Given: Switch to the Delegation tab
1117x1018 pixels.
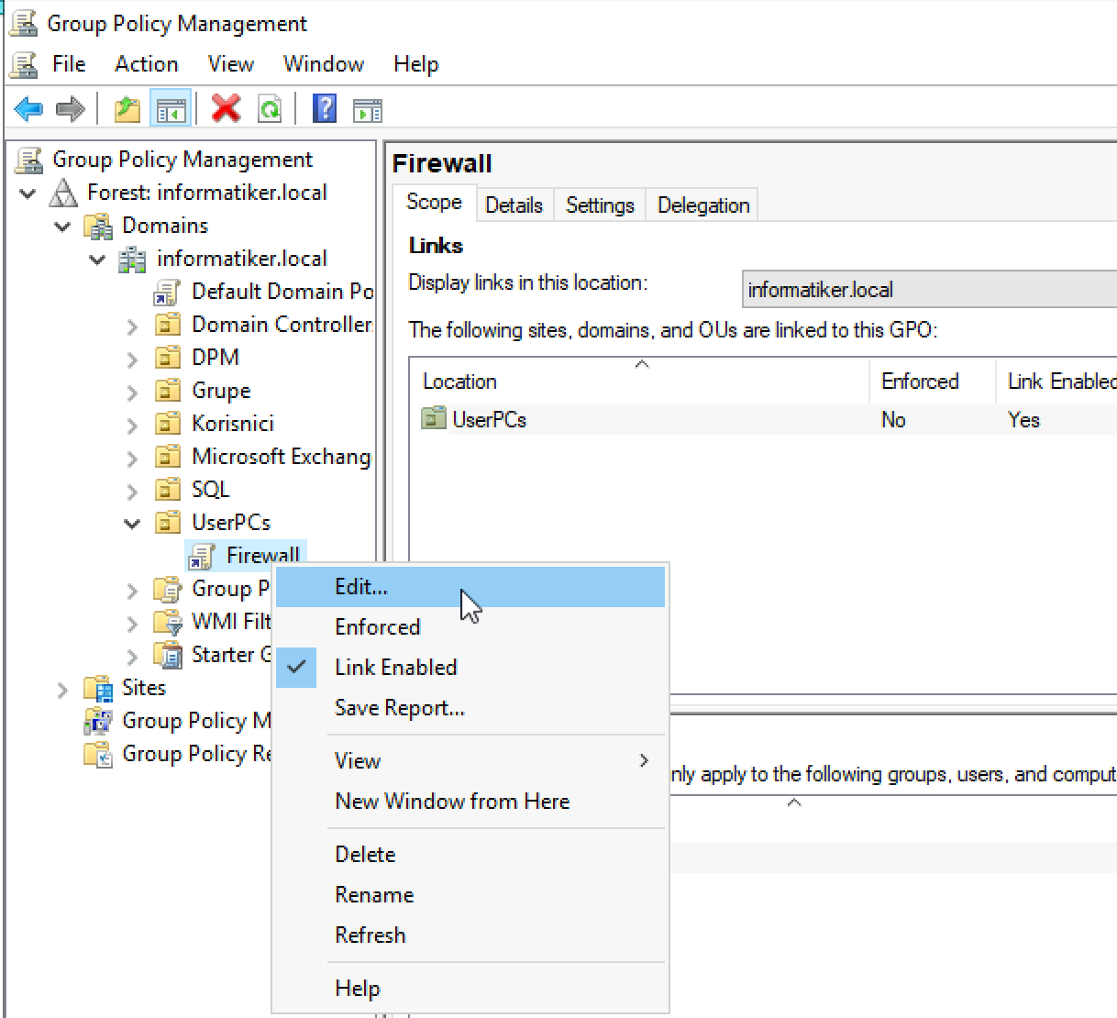Looking at the screenshot, I should 703,205.
